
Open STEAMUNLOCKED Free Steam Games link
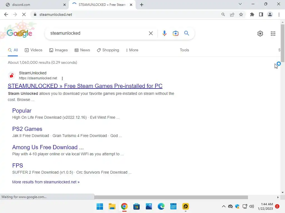85,86
